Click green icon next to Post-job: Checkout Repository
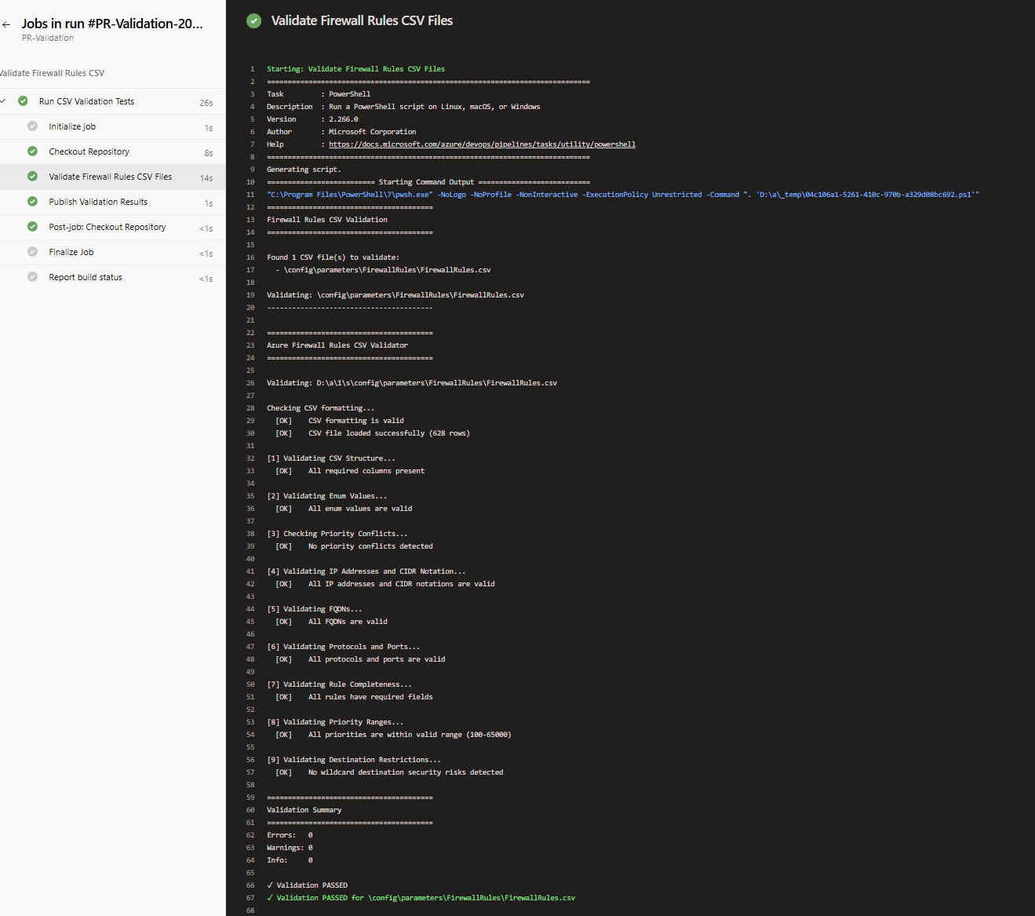Screen dimensions: 1035x916 (x=32, y=227)
